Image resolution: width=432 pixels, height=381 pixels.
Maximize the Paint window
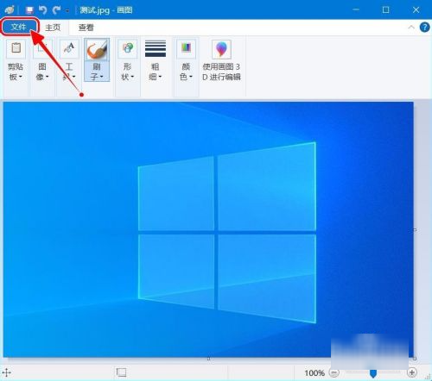385,9
